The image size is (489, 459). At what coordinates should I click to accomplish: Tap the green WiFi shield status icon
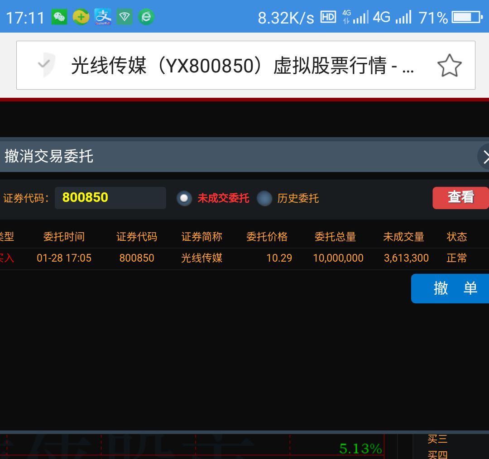tap(125, 17)
